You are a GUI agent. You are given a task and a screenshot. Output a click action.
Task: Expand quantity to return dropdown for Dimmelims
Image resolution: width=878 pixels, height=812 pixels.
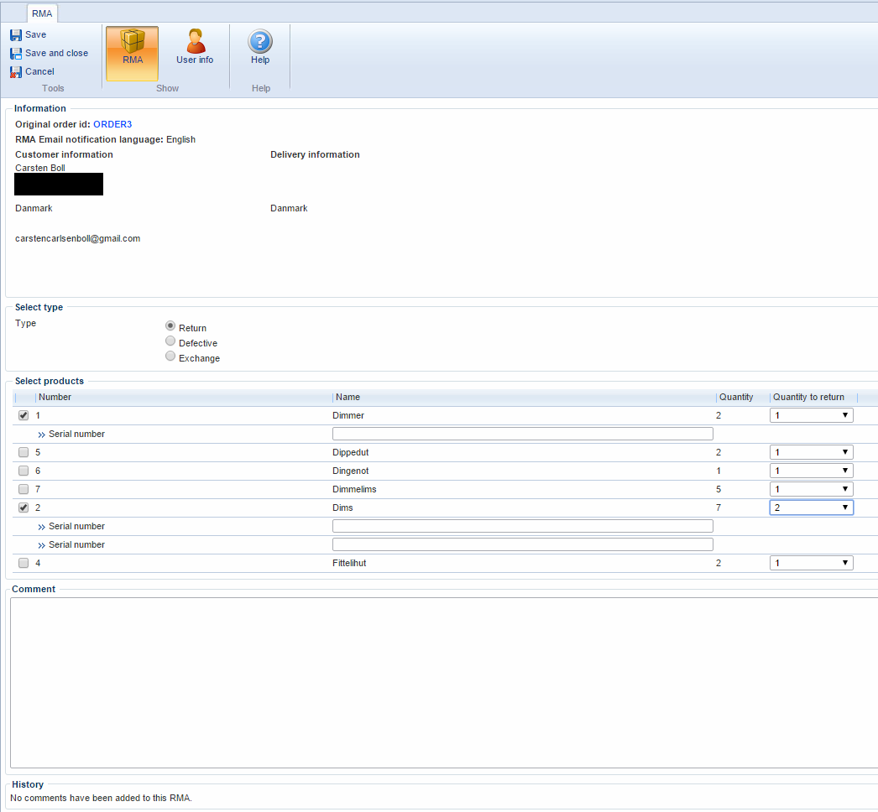click(811, 489)
